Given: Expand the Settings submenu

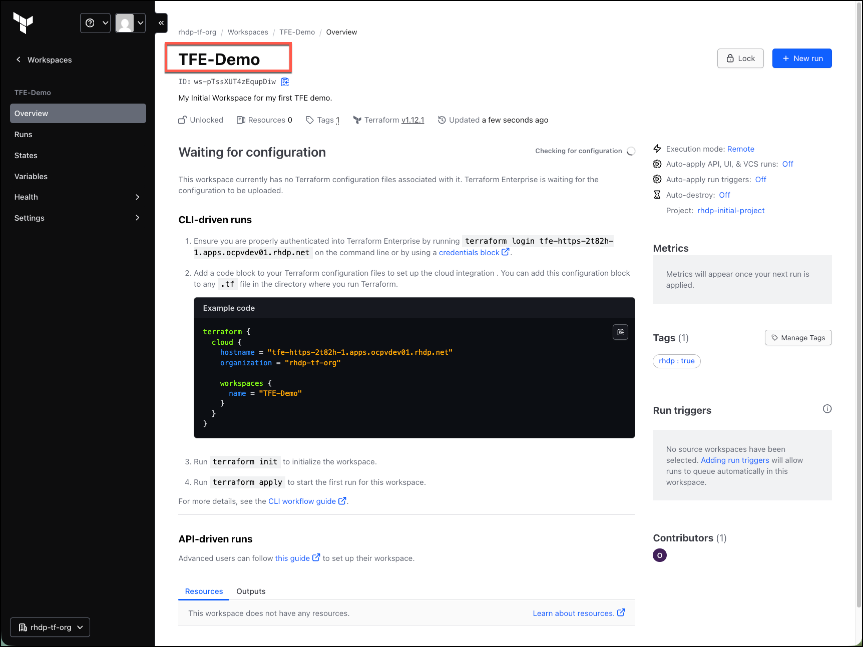Looking at the screenshot, I should coord(78,218).
